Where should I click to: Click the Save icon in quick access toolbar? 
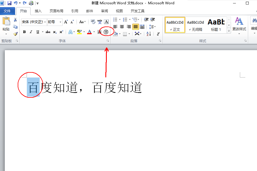[x=9, y=3]
